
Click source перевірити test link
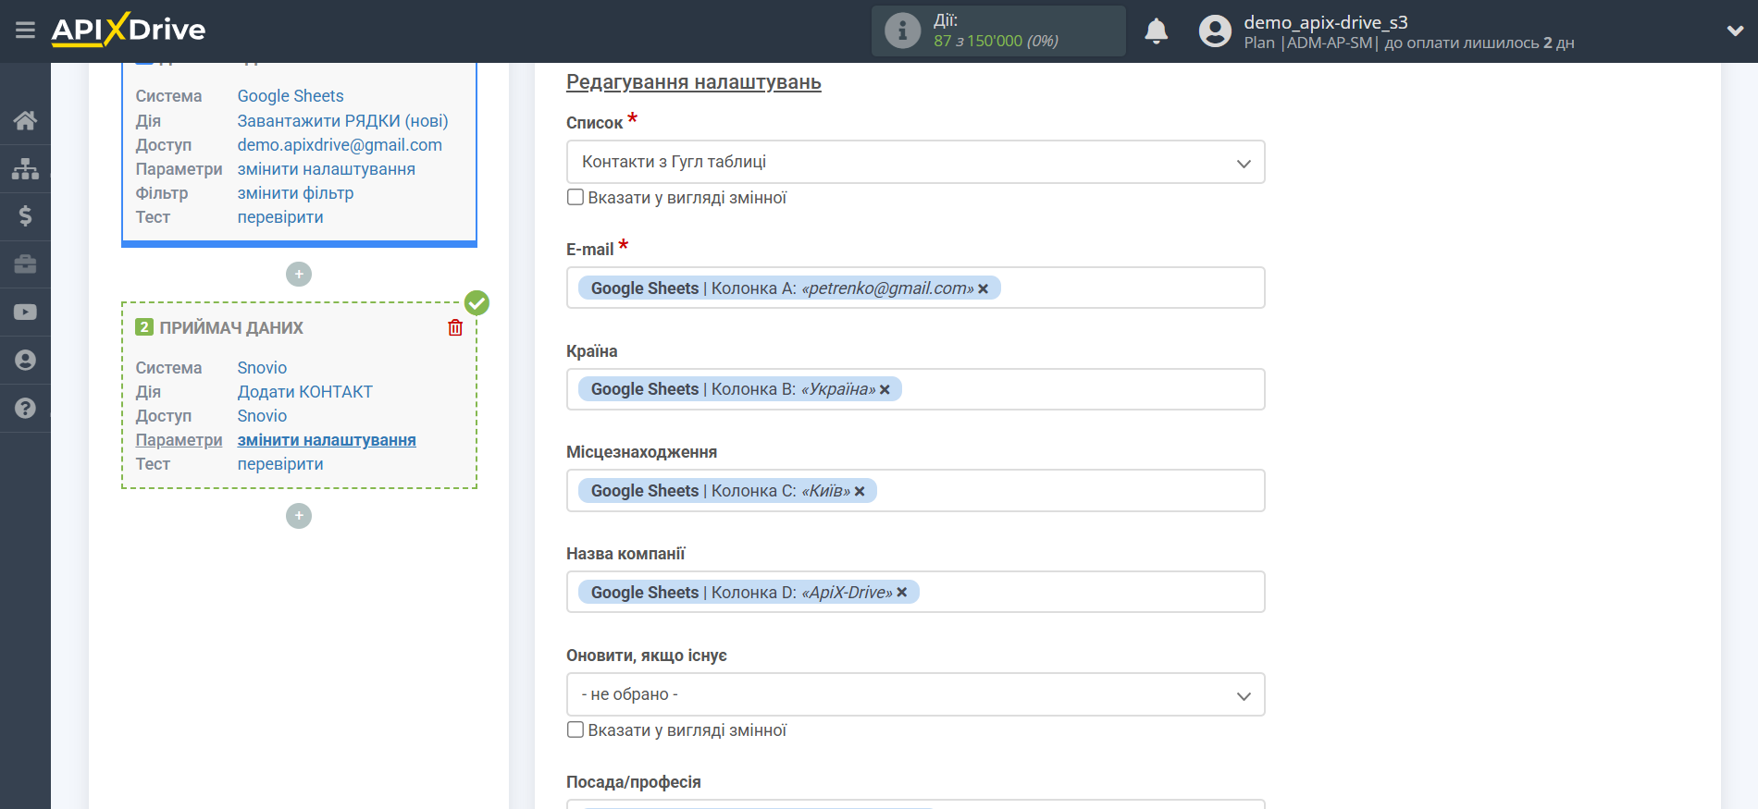(x=280, y=217)
